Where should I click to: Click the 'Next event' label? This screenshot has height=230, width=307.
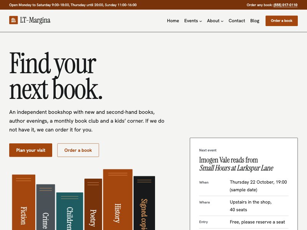[208, 150]
